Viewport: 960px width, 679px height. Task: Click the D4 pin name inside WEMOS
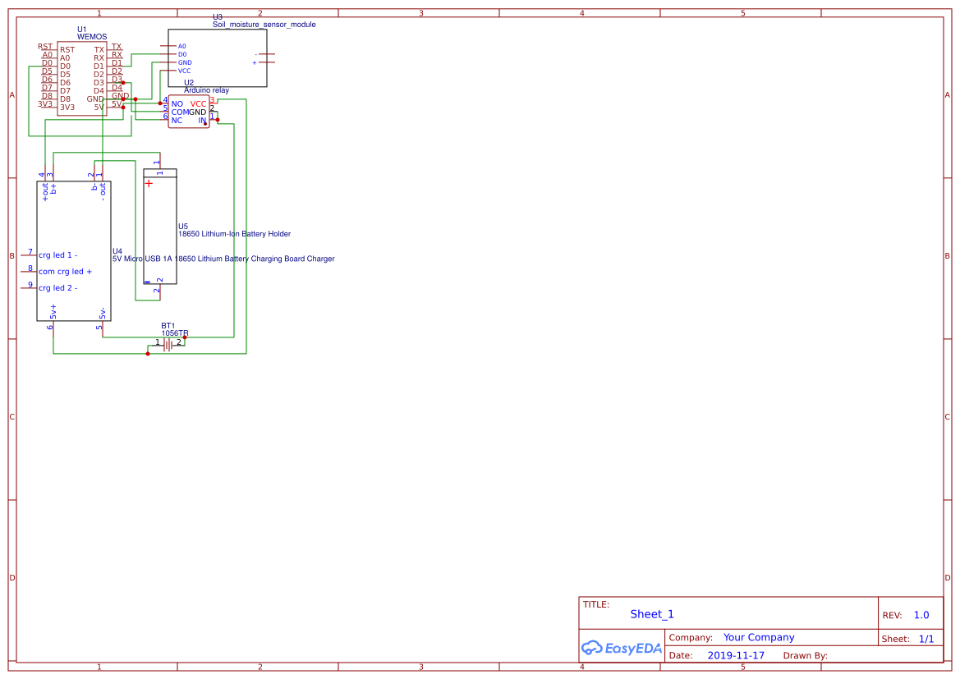tap(99, 91)
